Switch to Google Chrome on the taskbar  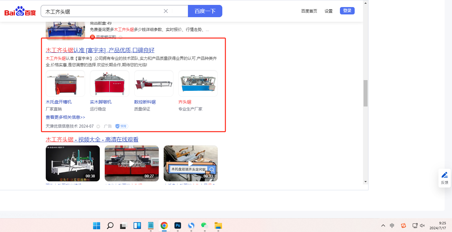(x=164, y=226)
